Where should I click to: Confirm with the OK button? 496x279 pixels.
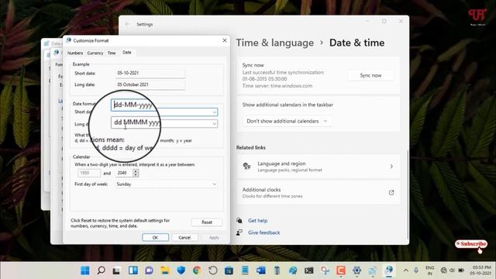155,237
